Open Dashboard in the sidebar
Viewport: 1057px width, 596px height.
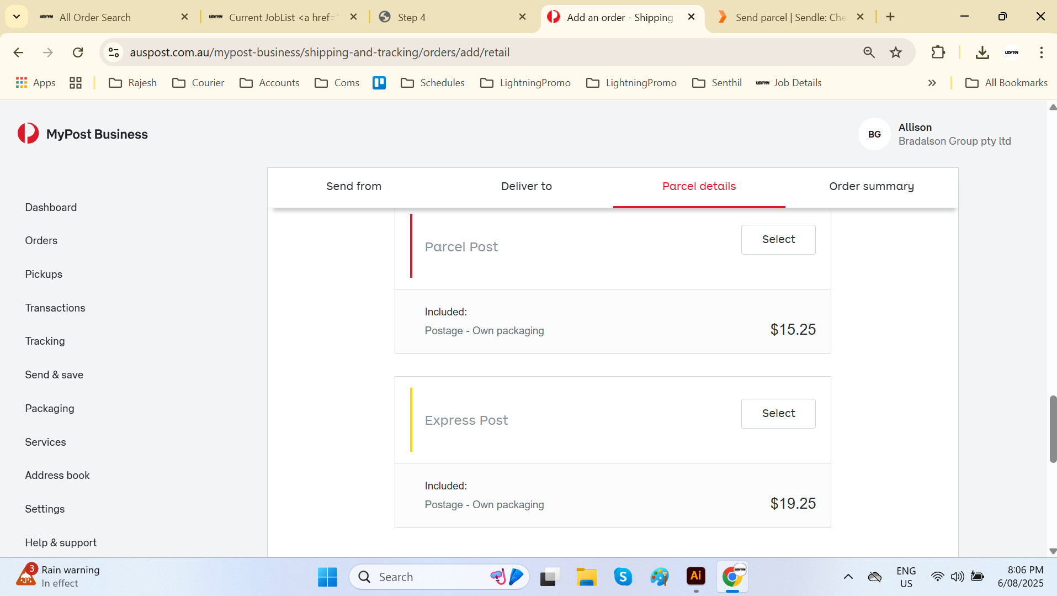coord(51,208)
